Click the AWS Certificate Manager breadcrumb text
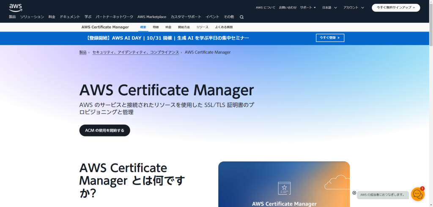This screenshot has width=433, height=207. (x=208, y=52)
